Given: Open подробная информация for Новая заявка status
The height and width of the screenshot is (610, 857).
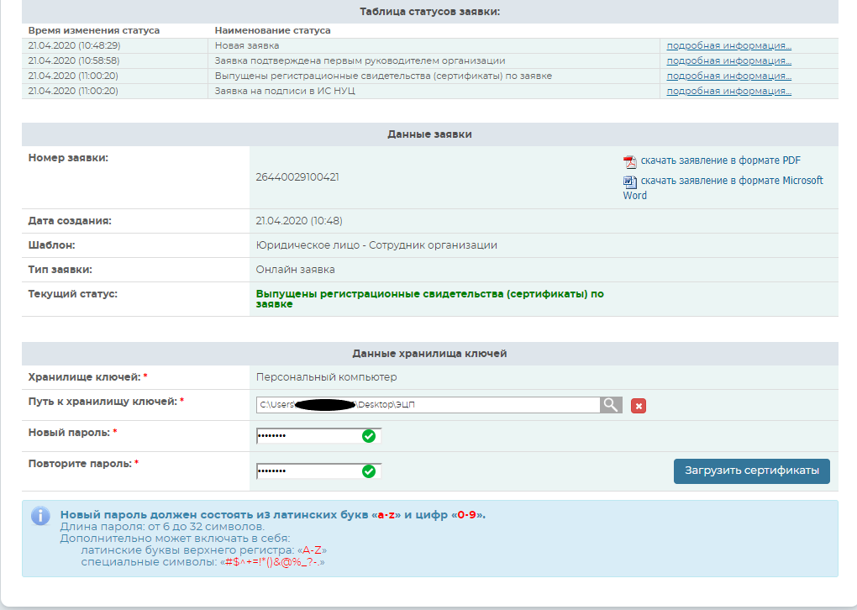Looking at the screenshot, I should [728, 45].
